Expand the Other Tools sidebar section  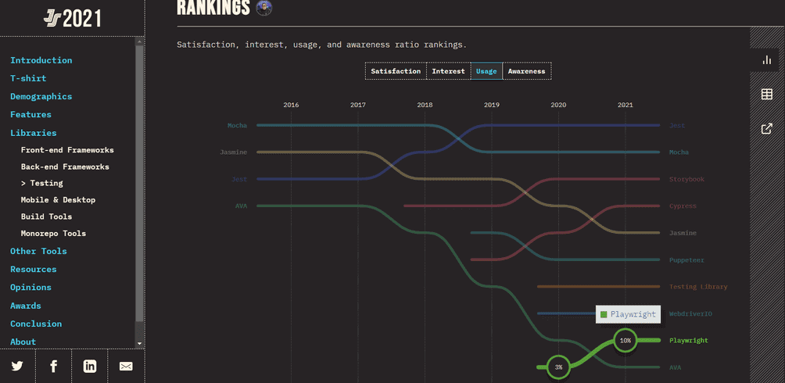(38, 251)
